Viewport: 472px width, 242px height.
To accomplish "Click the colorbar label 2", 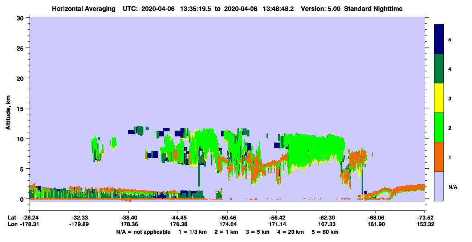I will pyautogui.click(x=450, y=128).
